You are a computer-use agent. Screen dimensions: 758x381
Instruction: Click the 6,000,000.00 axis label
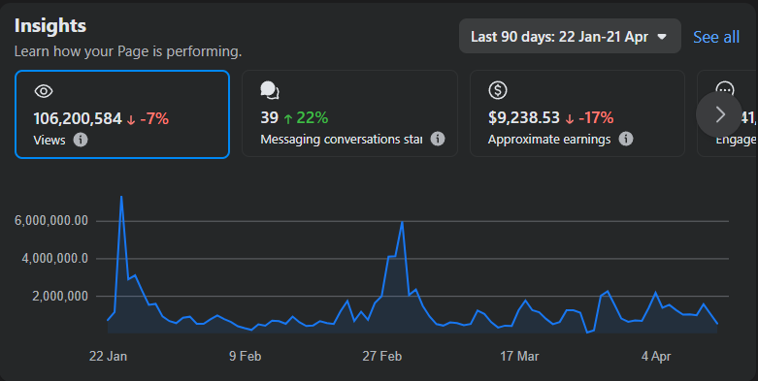(51, 221)
